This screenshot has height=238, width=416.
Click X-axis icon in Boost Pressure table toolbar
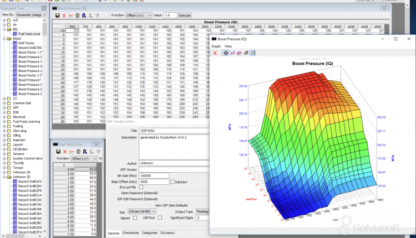(90, 15)
